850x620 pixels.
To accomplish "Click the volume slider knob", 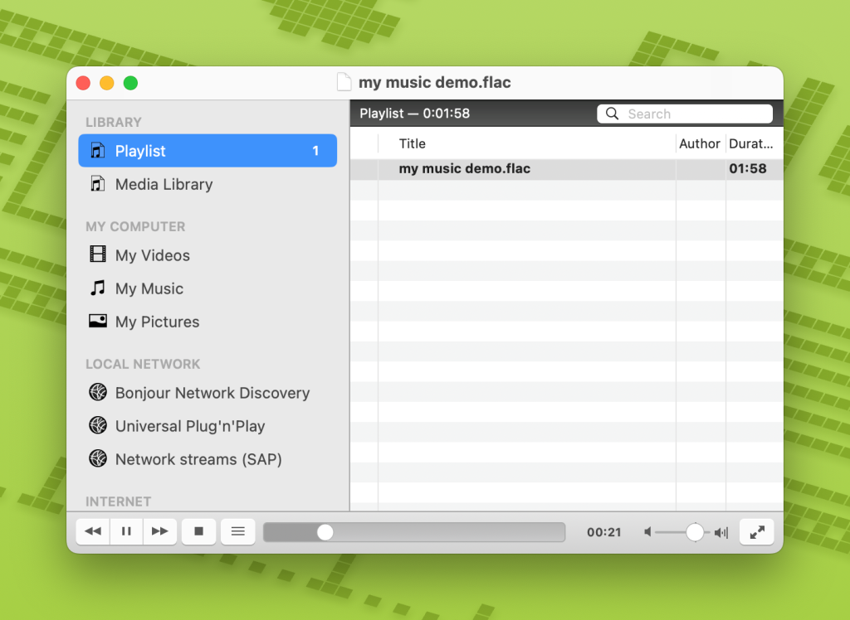I will (x=695, y=532).
